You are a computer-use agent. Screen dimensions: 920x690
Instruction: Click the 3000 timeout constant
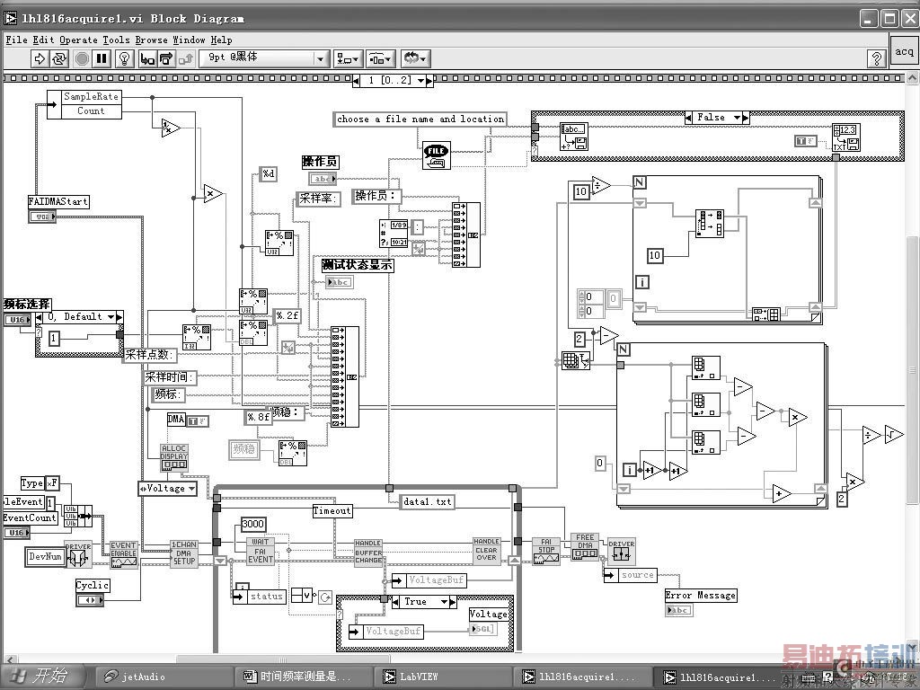pyautogui.click(x=253, y=524)
